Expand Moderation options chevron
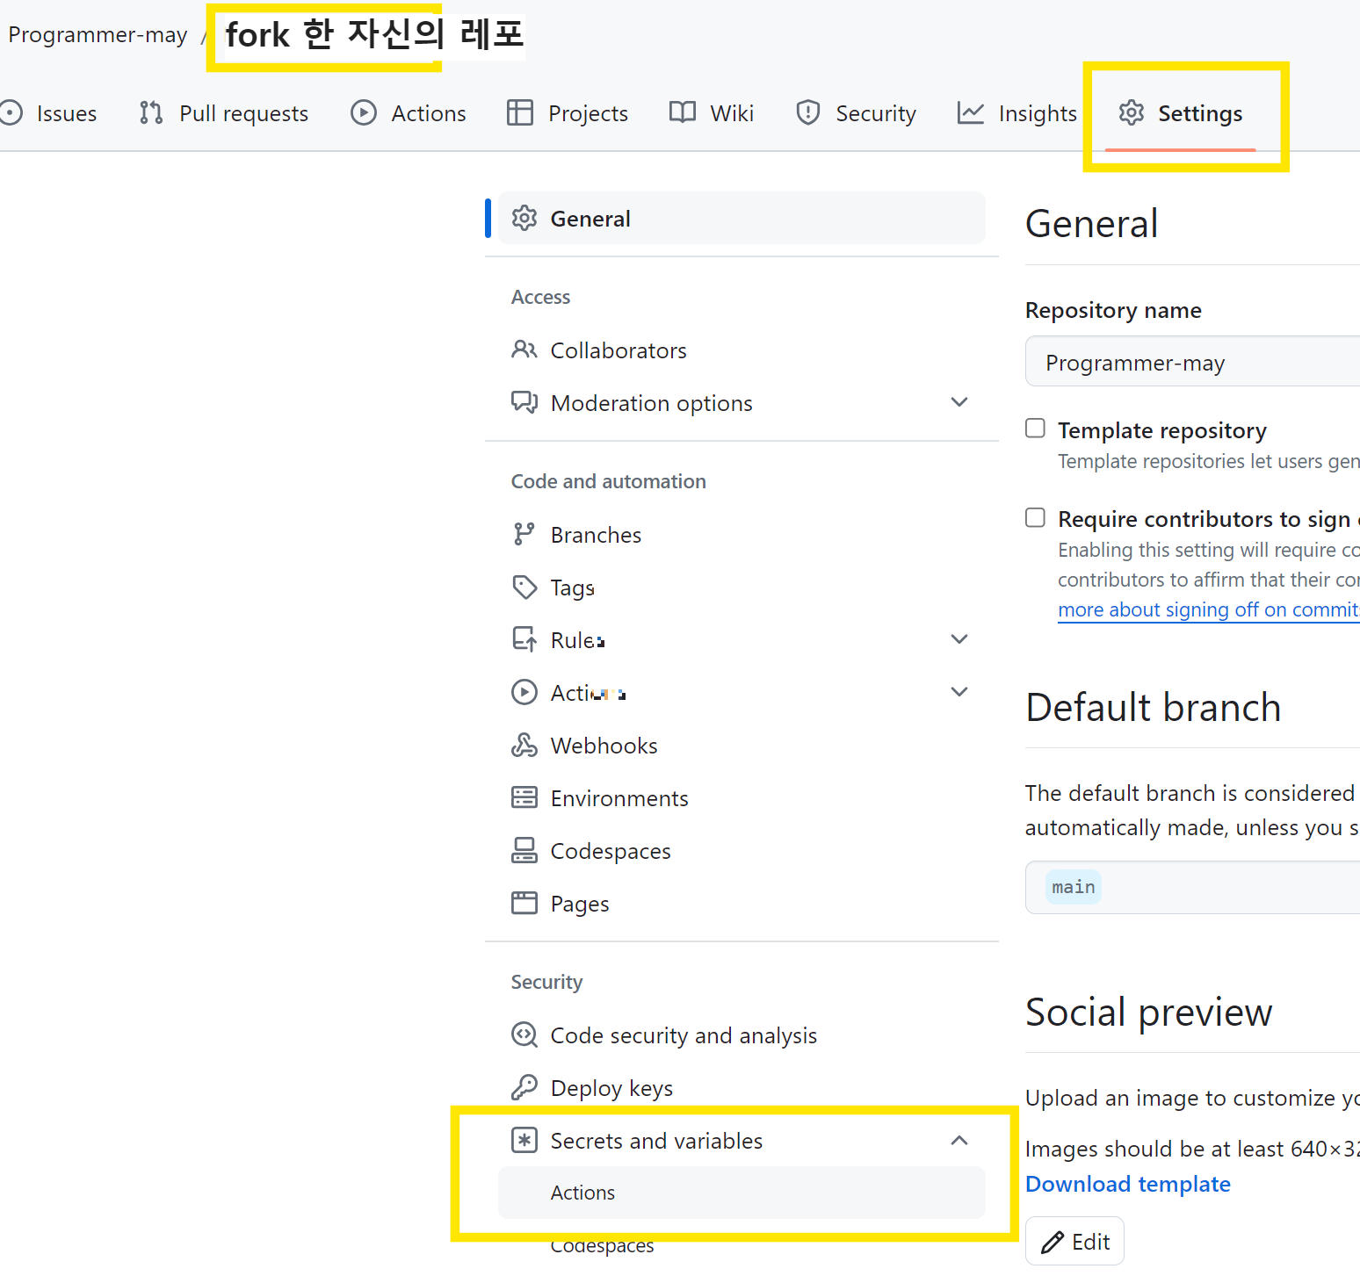The height and width of the screenshot is (1276, 1360). point(959,402)
